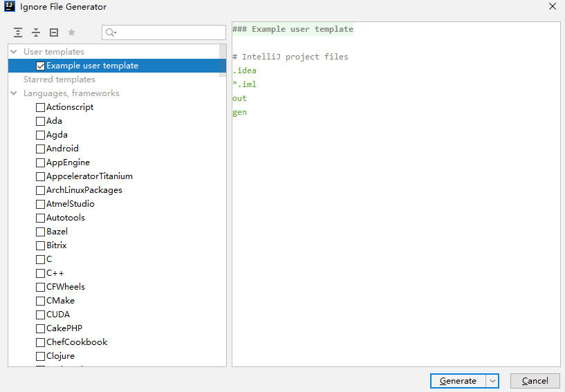
Task: Click the 'out' line in preview
Action: click(239, 98)
